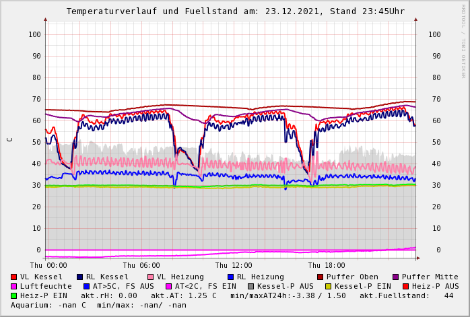470x317 pixels.
Task: Click the 'Aquarium' reading line
Action: click(x=98, y=305)
